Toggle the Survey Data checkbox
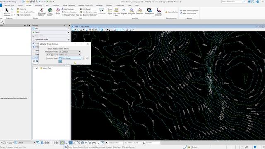This screenshot has width=265, height=149. click(37, 68)
